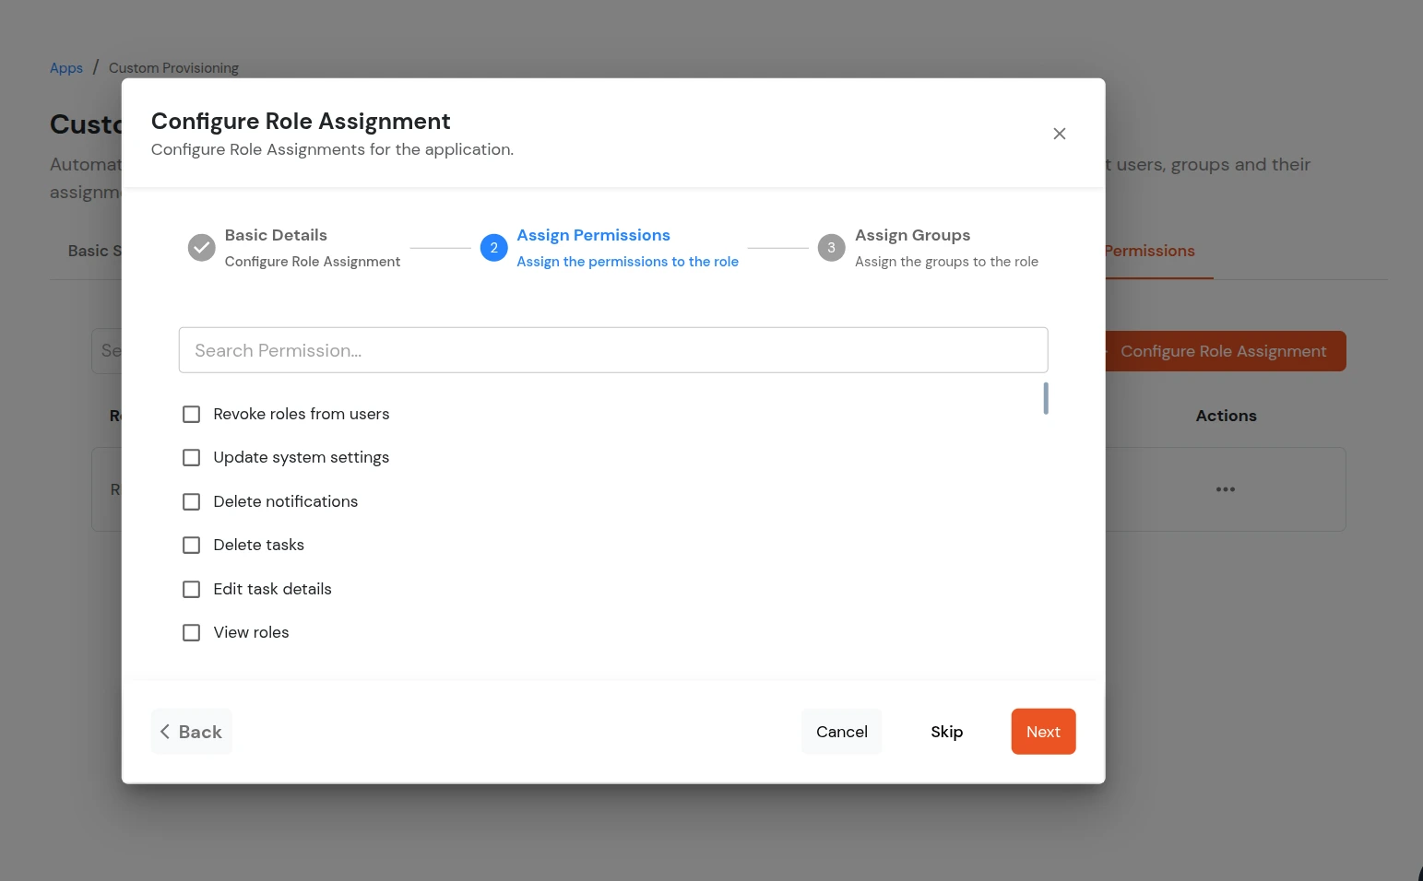Click the breadcrumb separator slash after Apps
Screen dimensions: 1423x881
pyautogui.click(x=96, y=65)
